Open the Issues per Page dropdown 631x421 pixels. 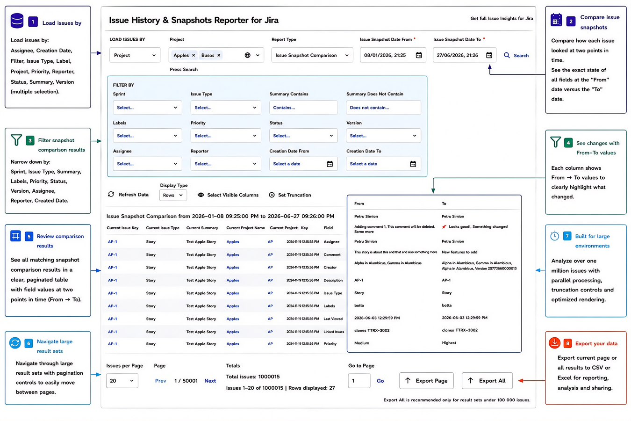(x=122, y=381)
